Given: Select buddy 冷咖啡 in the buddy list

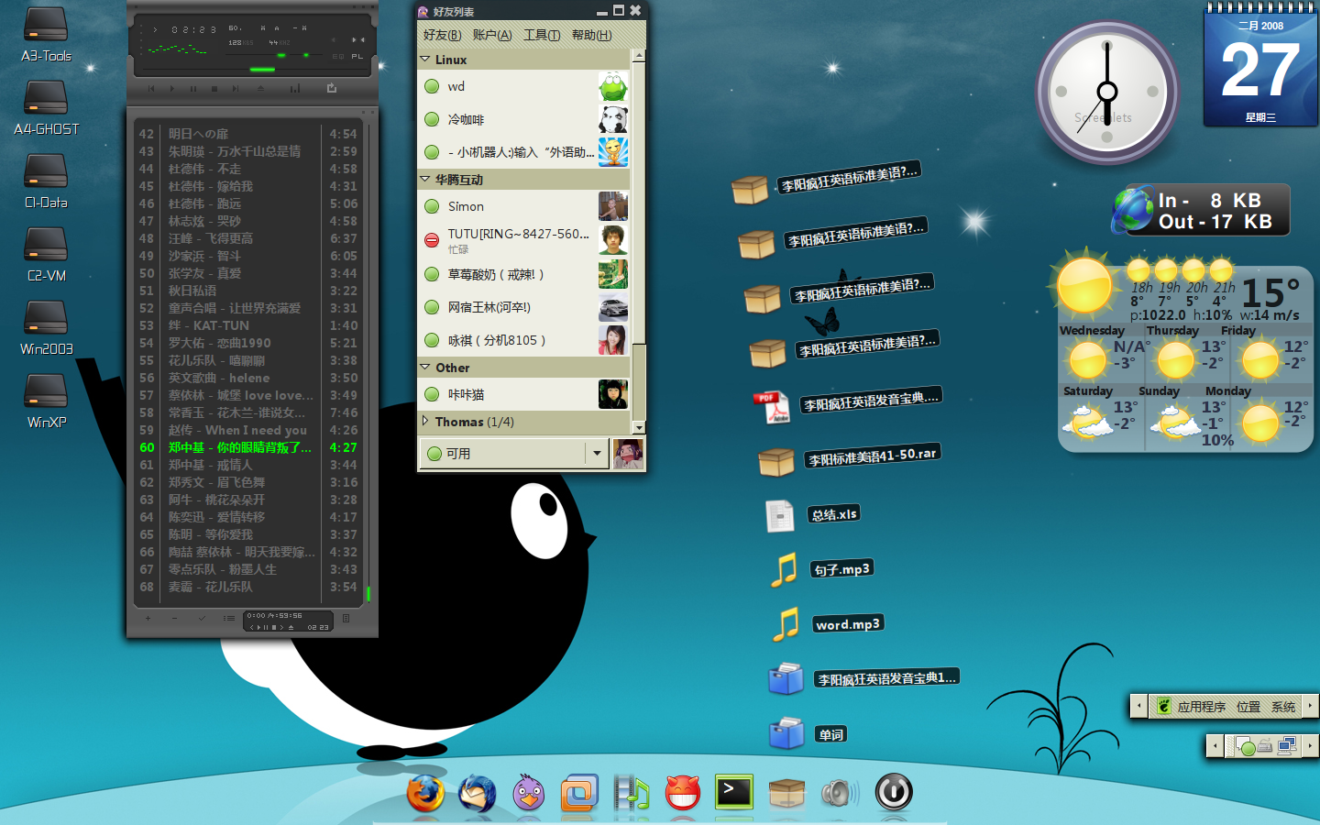Looking at the screenshot, I should (524, 119).
